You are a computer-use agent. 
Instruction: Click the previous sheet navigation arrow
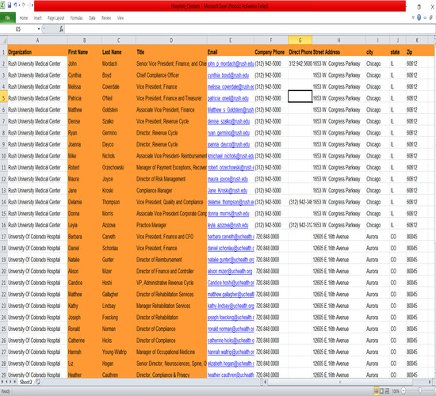(6, 382)
